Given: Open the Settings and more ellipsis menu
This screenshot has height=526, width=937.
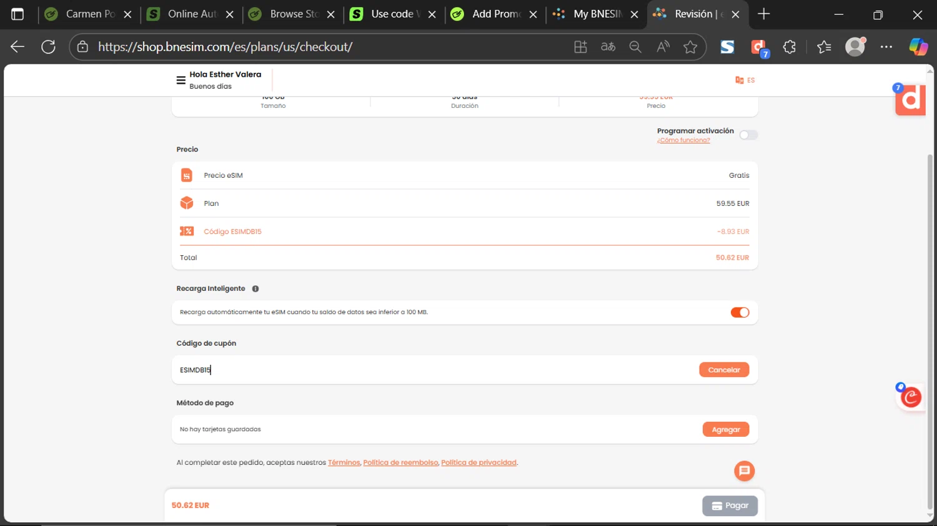Looking at the screenshot, I should [x=886, y=47].
